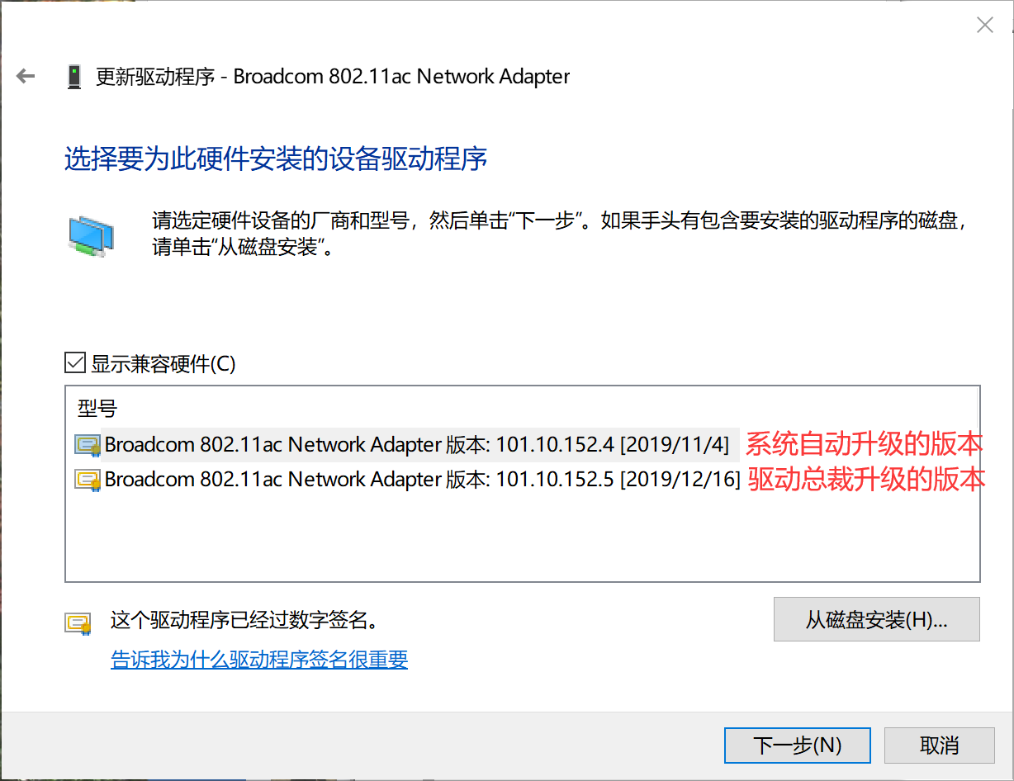1014x781 pixels.
Task: Click 从磁盘安装(H)... button
Action: (876, 619)
